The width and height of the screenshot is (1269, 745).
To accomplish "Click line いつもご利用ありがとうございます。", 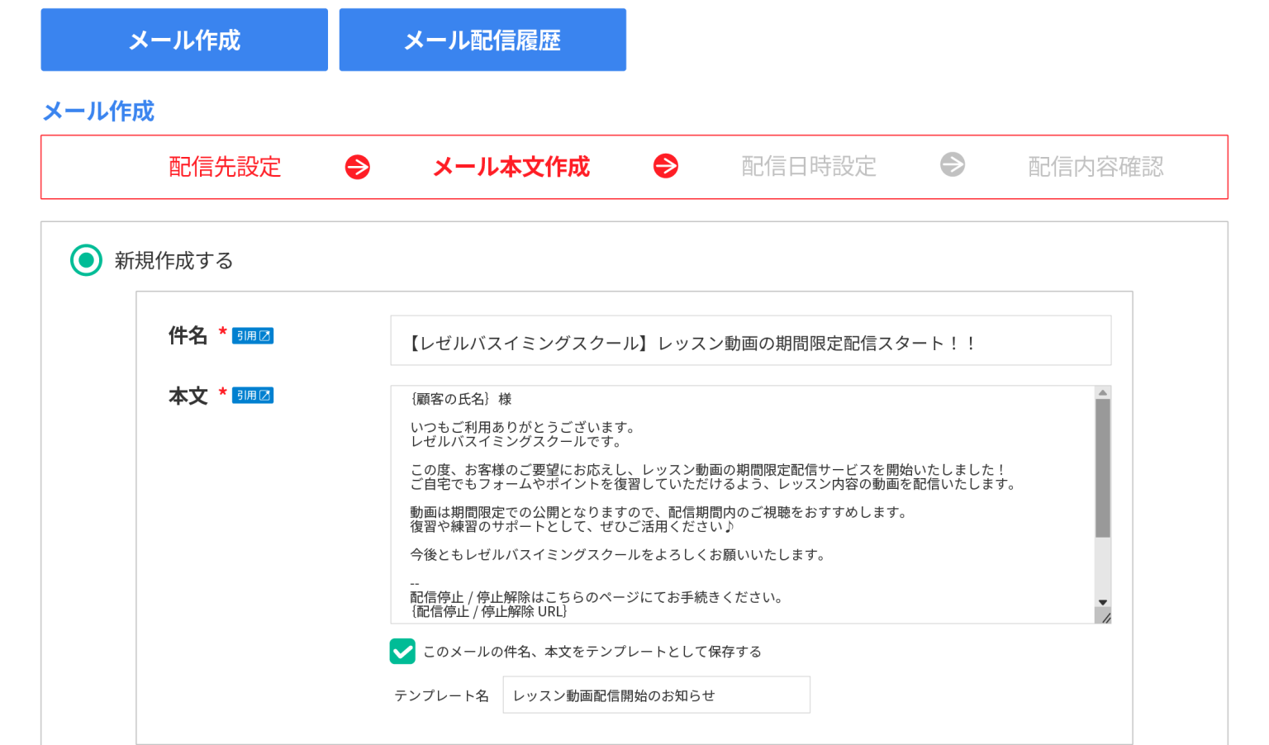I will (524, 427).
